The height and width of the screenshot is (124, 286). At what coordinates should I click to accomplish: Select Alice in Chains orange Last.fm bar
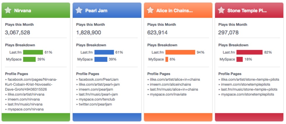180,52
